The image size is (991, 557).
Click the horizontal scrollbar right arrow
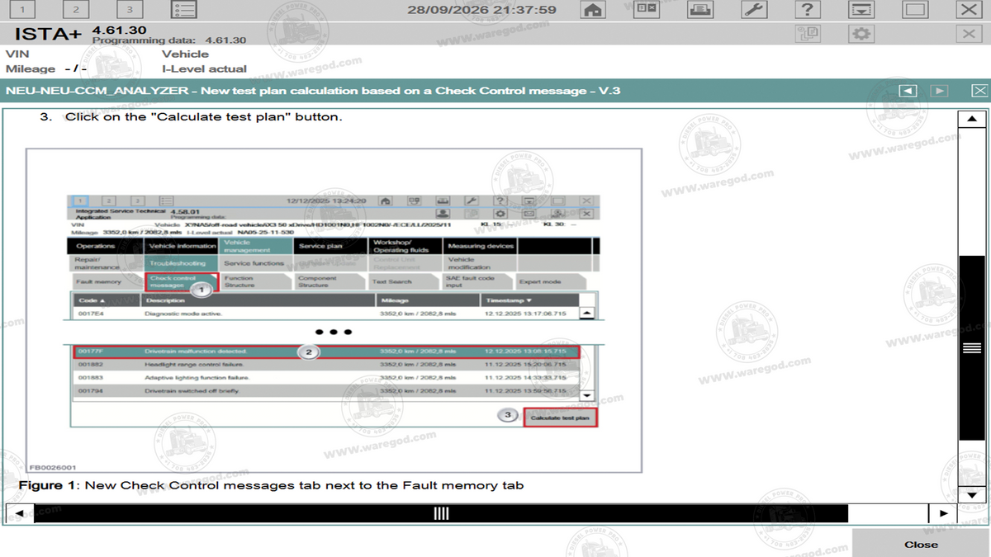943,513
